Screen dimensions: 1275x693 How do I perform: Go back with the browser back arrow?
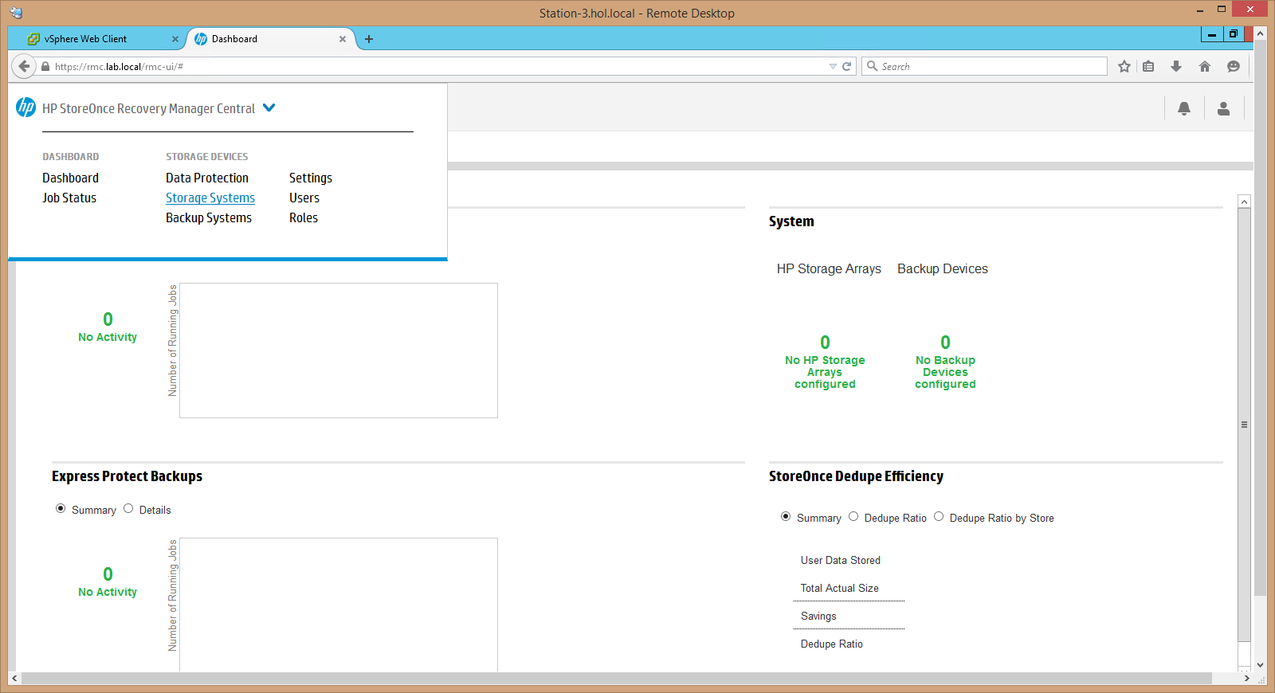coord(24,66)
